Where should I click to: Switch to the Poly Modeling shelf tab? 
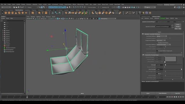(x=19, y=10)
